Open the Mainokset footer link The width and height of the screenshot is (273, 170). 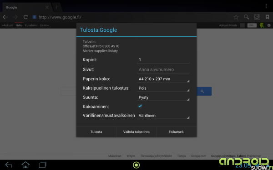click(115, 156)
